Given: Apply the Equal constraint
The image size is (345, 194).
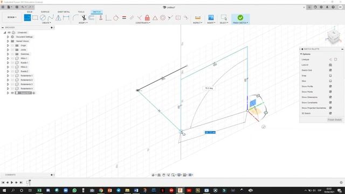Looking at the screenshot, I should pos(124,18).
